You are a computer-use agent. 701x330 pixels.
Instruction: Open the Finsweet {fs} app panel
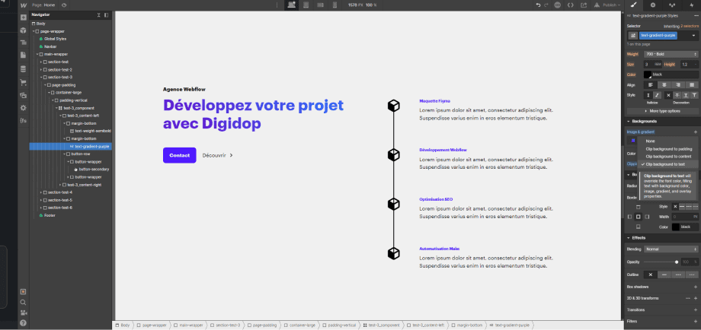point(24,120)
